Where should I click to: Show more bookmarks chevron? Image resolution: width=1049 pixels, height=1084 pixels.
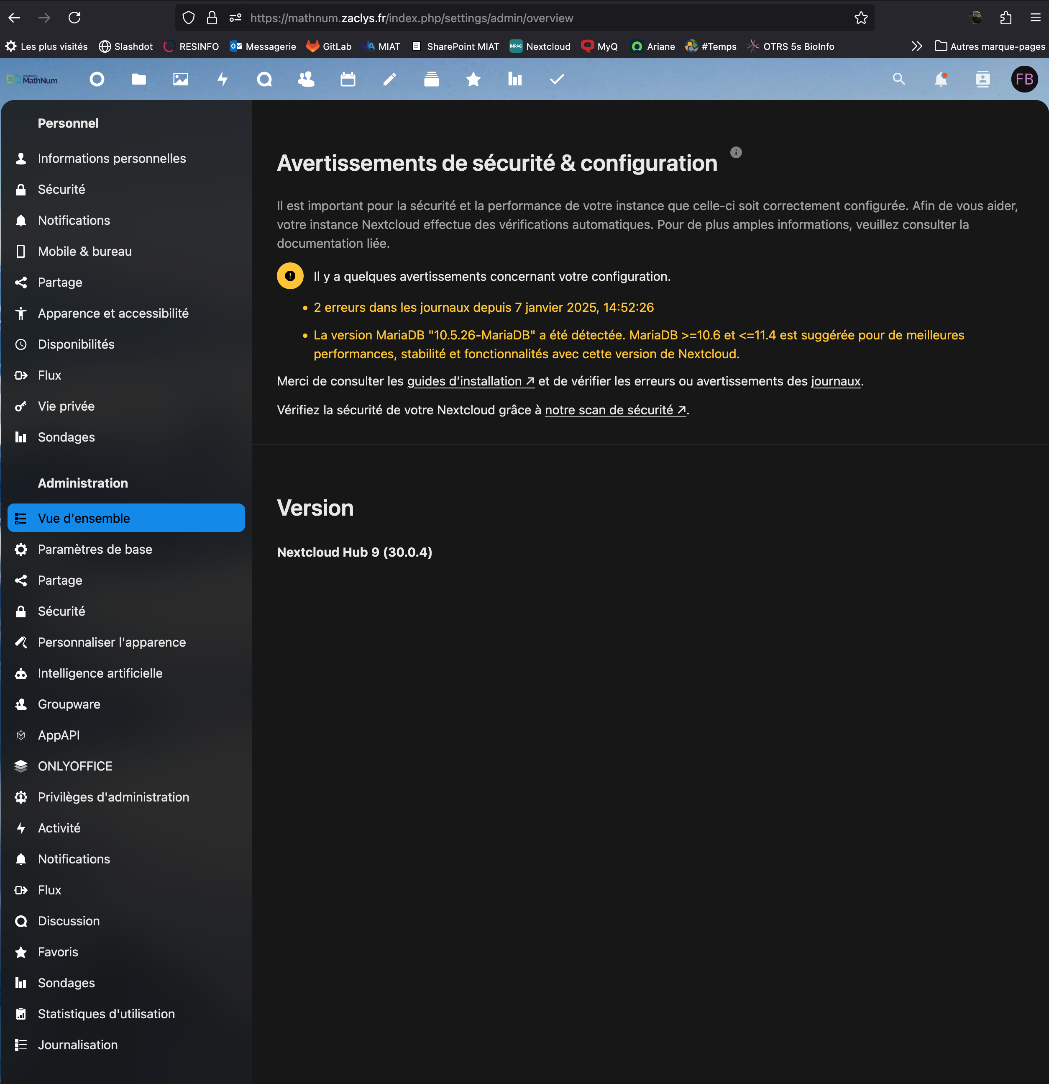coord(916,46)
